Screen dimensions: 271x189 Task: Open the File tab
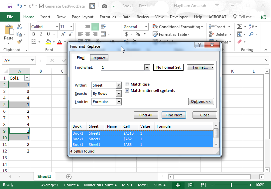tap(10, 17)
